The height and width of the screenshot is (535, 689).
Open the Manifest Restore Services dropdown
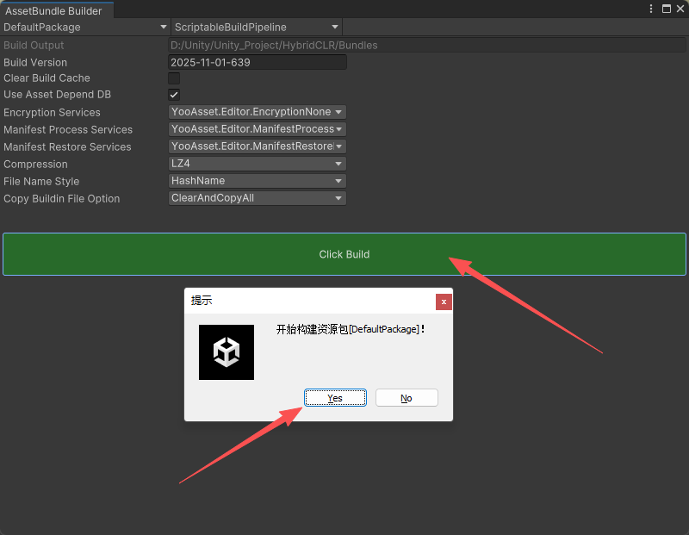coord(257,146)
